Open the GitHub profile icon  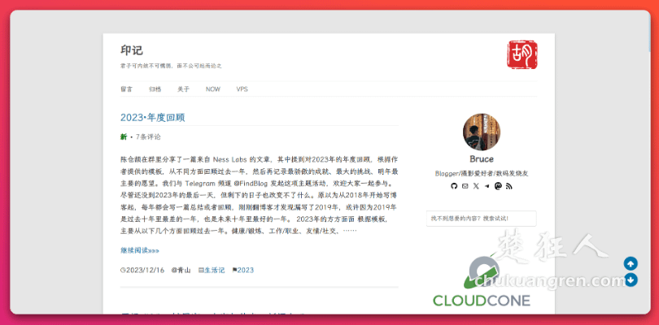point(453,186)
